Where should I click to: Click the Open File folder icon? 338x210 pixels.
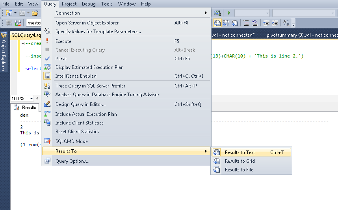click(x=35, y=13)
